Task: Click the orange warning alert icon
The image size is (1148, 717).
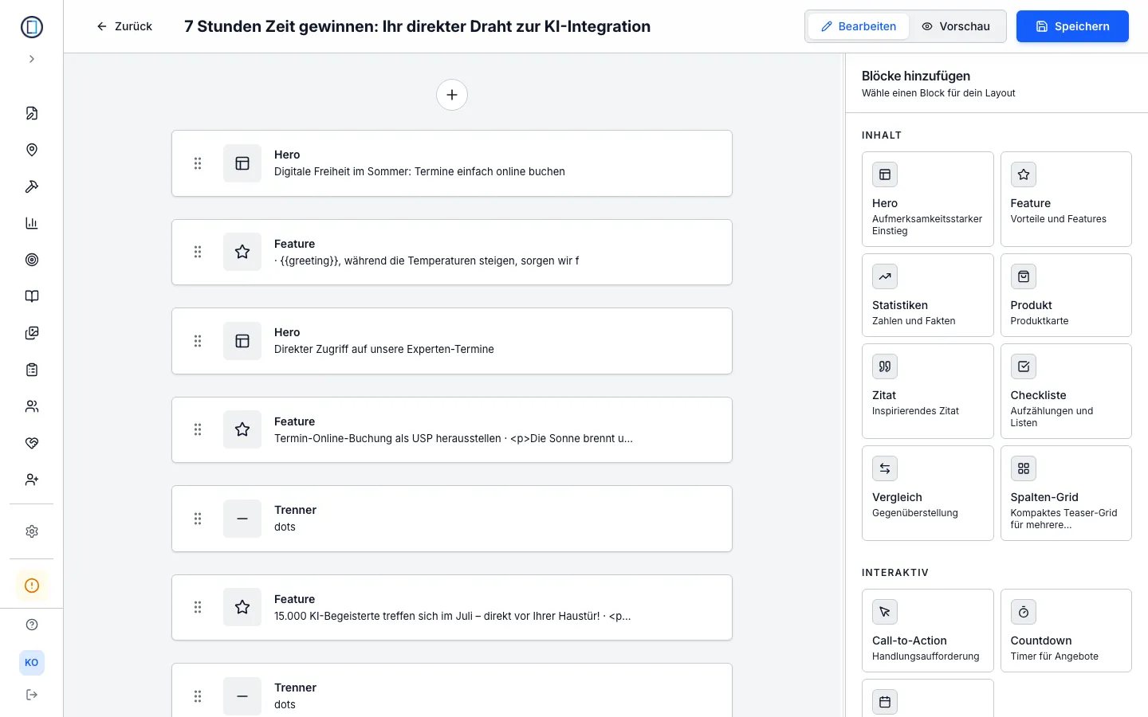Action: pyautogui.click(x=32, y=586)
